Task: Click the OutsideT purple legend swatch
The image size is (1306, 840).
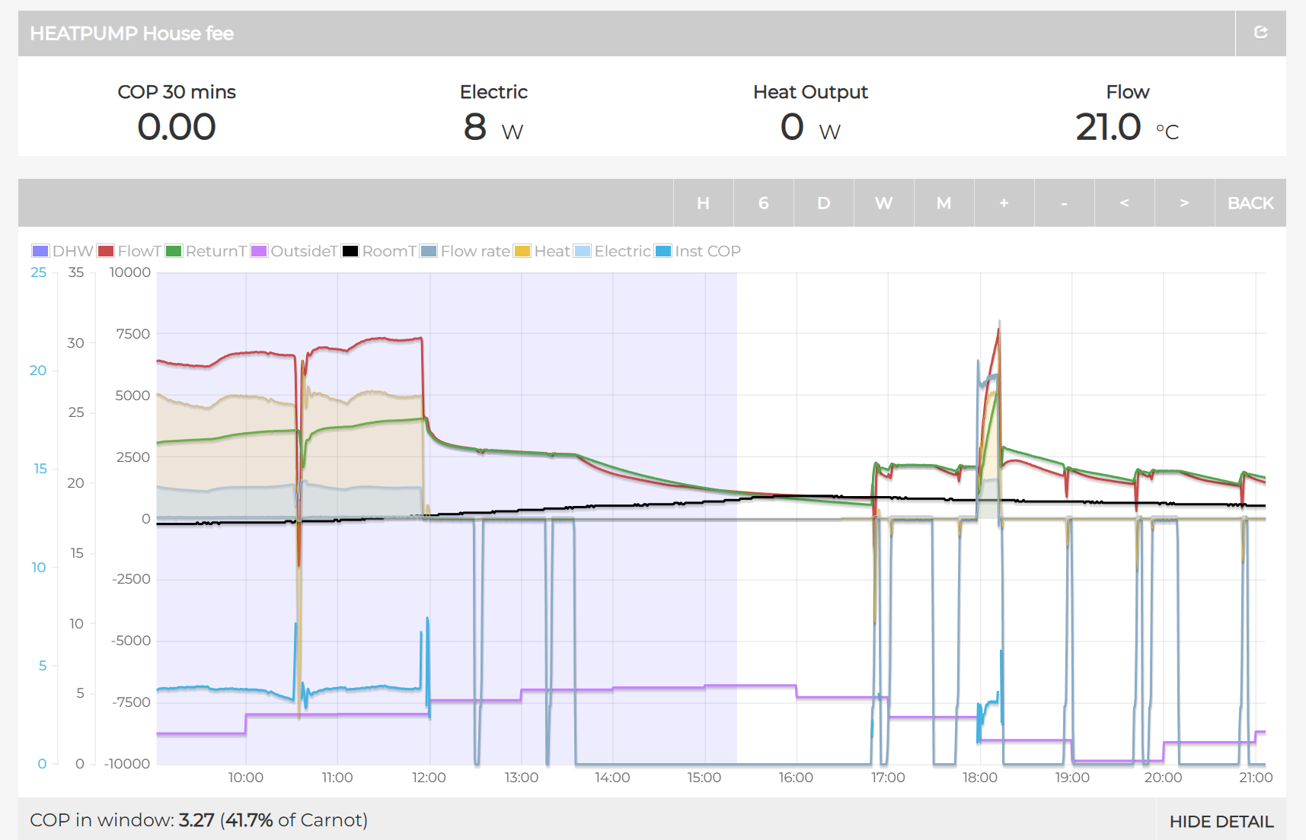Action: pyautogui.click(x=260, y=251)
